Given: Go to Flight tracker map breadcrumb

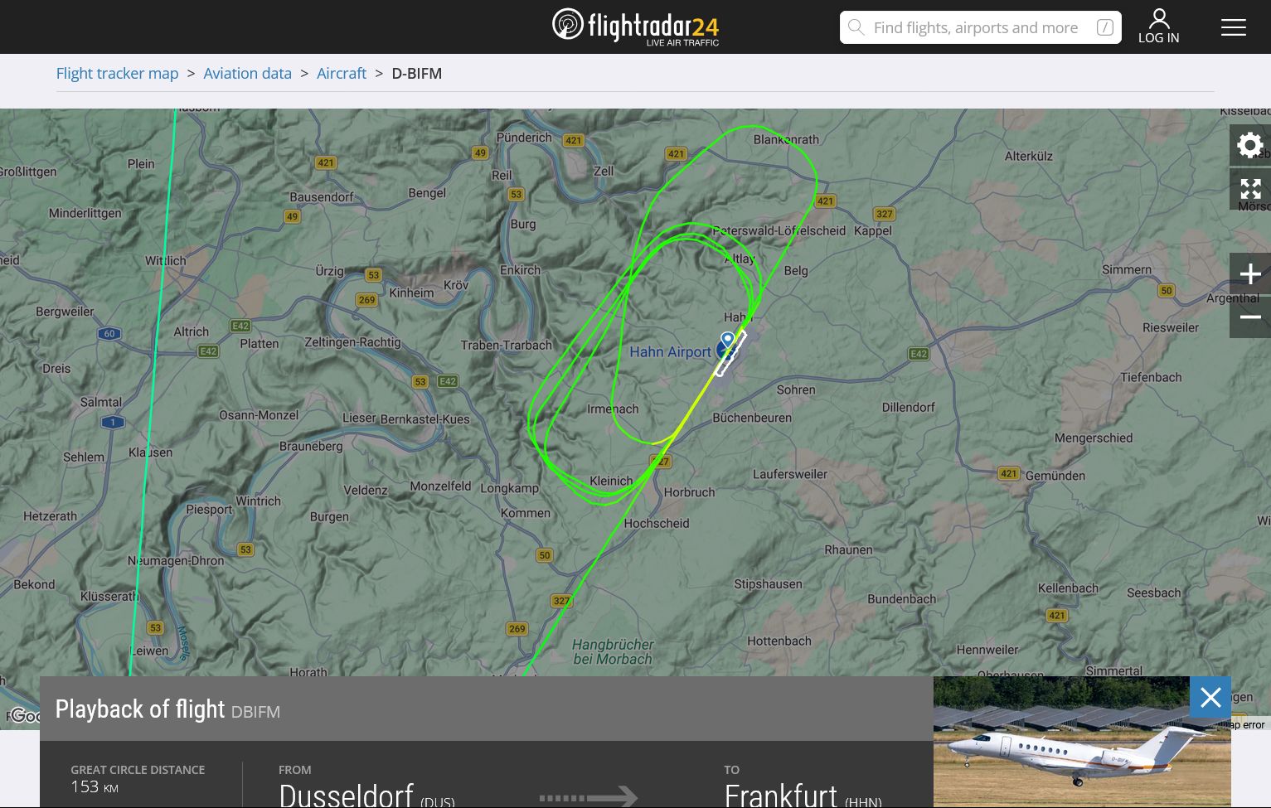Looking at the screenshot, I should click(x=118, y=73).
